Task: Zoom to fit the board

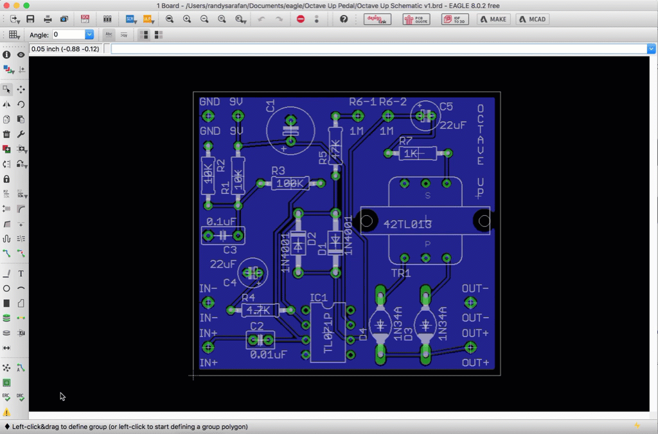Action: pyautogui.click(x=170, y=19)
